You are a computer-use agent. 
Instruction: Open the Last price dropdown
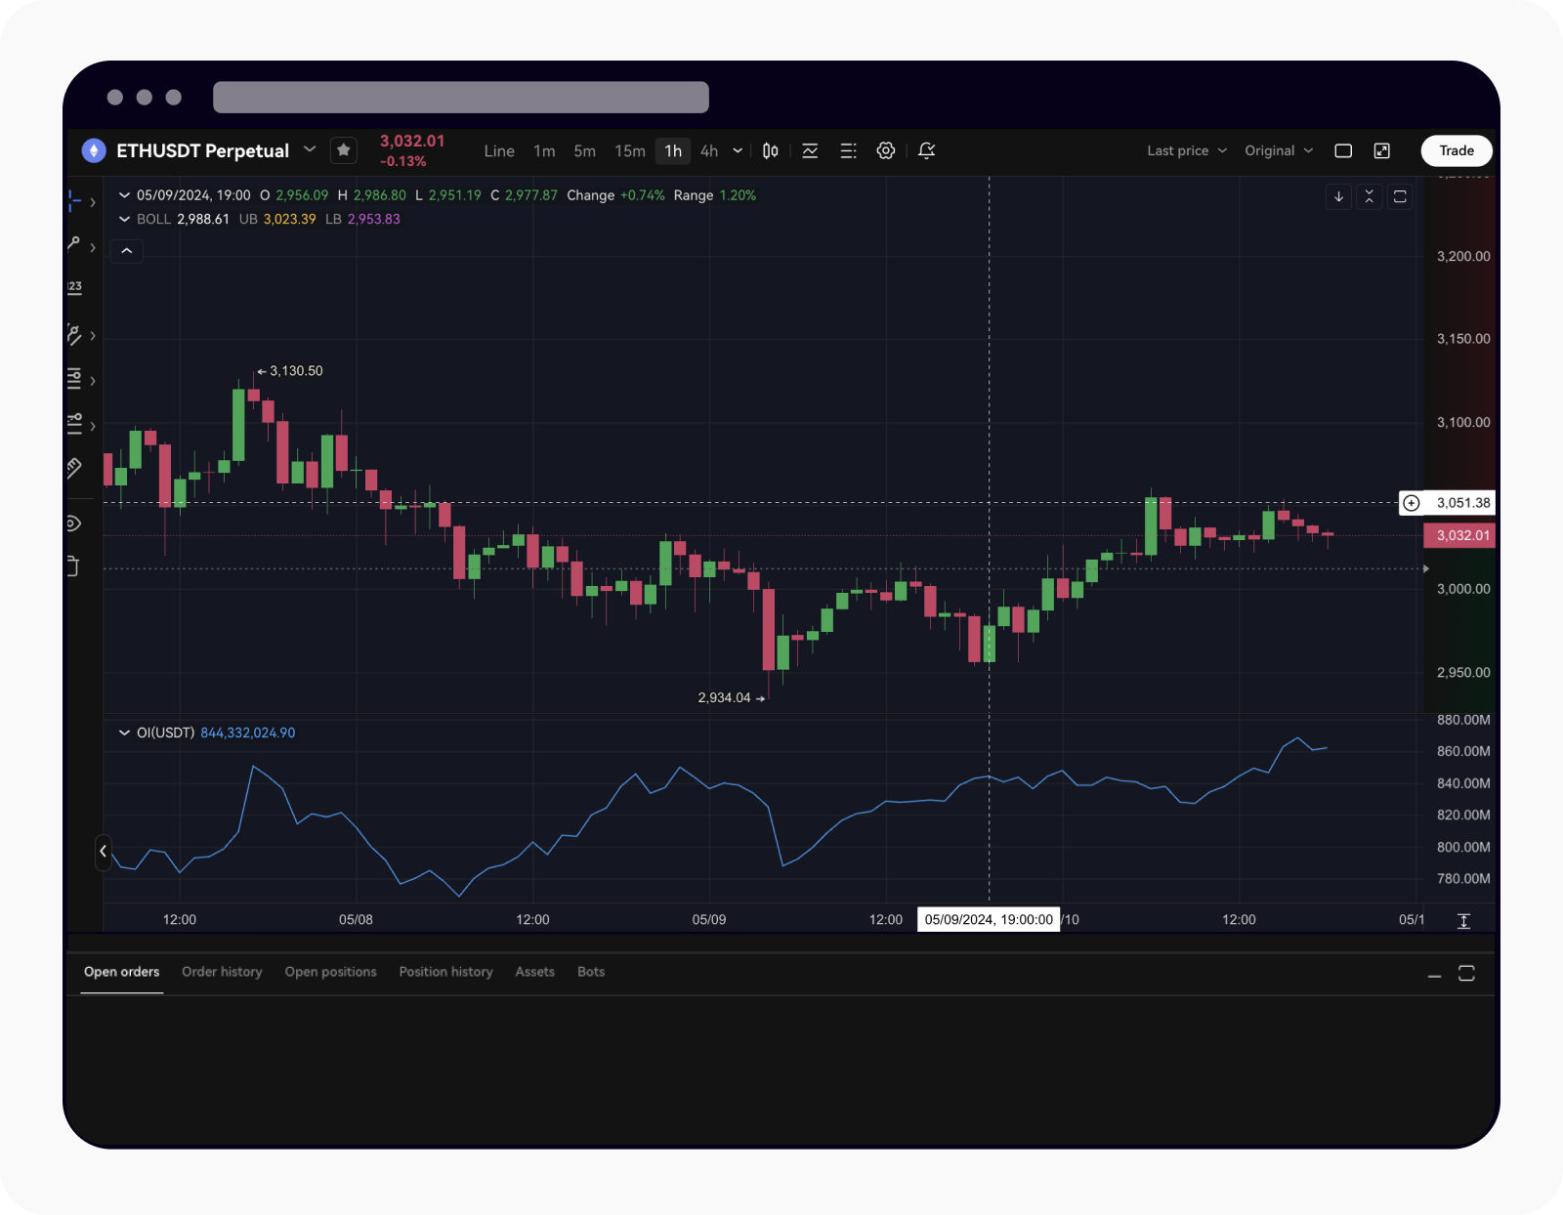[x=1185, y=150]
